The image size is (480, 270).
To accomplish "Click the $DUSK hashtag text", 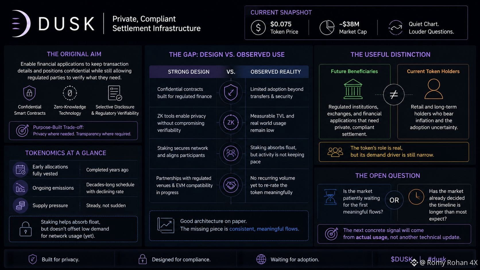I will tap(401, 259).
